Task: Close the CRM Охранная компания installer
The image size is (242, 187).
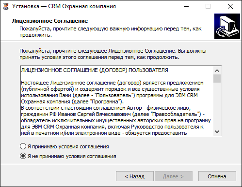Action: click(230, 6)
